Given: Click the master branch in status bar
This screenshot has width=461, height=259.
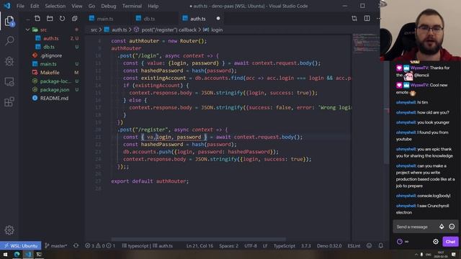Looking at the screenshot, I should pyautogui.click(x=56, y=245).
